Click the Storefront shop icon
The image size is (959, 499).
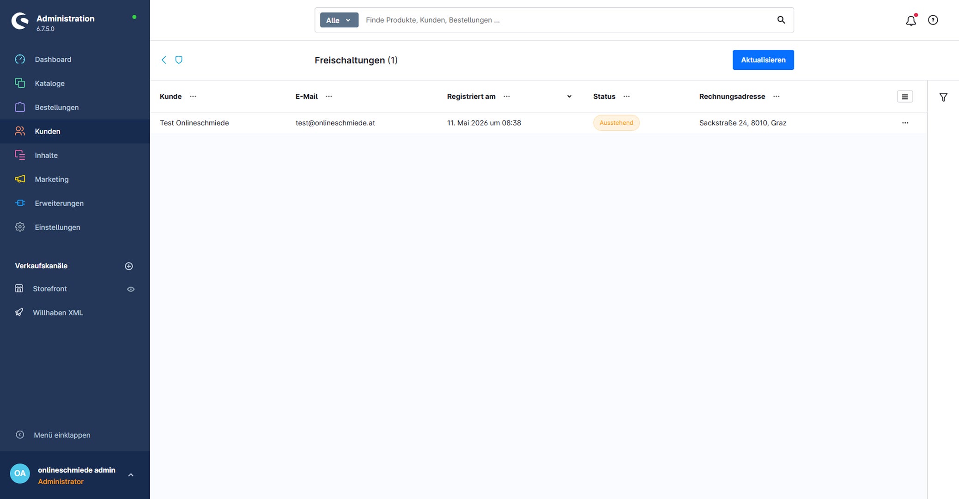pyautogui.click(x=19, y=289)
